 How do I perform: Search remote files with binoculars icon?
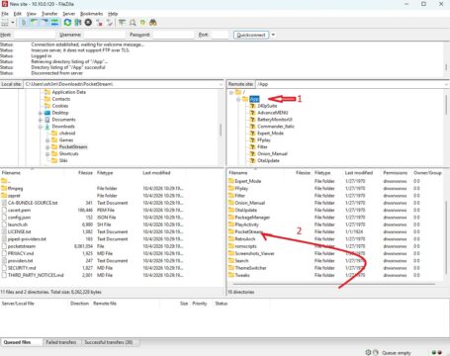pyautogui.click(x=153, y=23)
